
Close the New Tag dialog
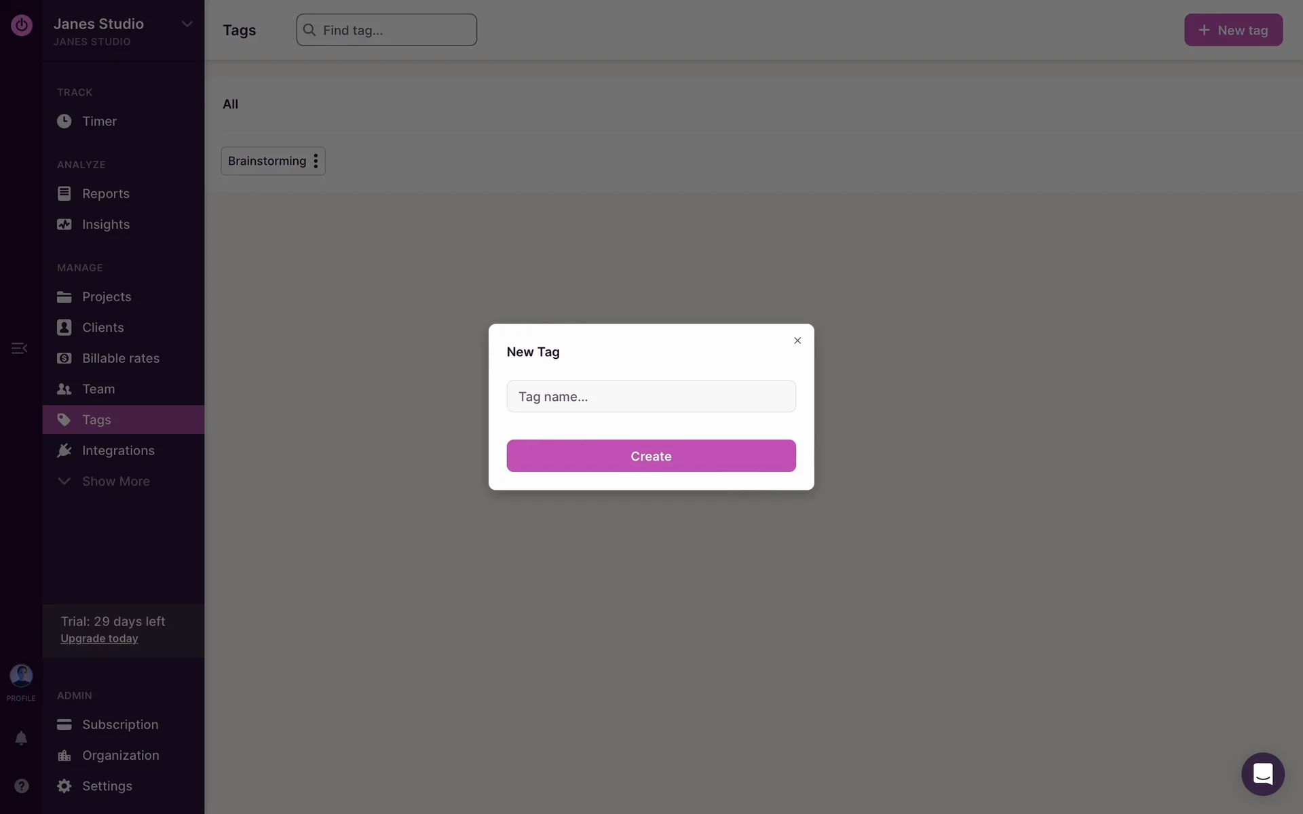pyautogui.click(x=797, y=341)
